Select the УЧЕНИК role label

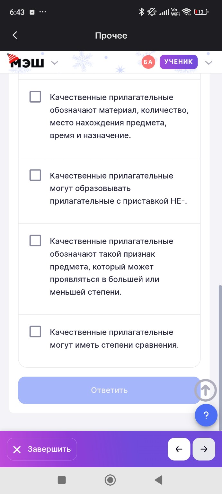coord(178,61)
